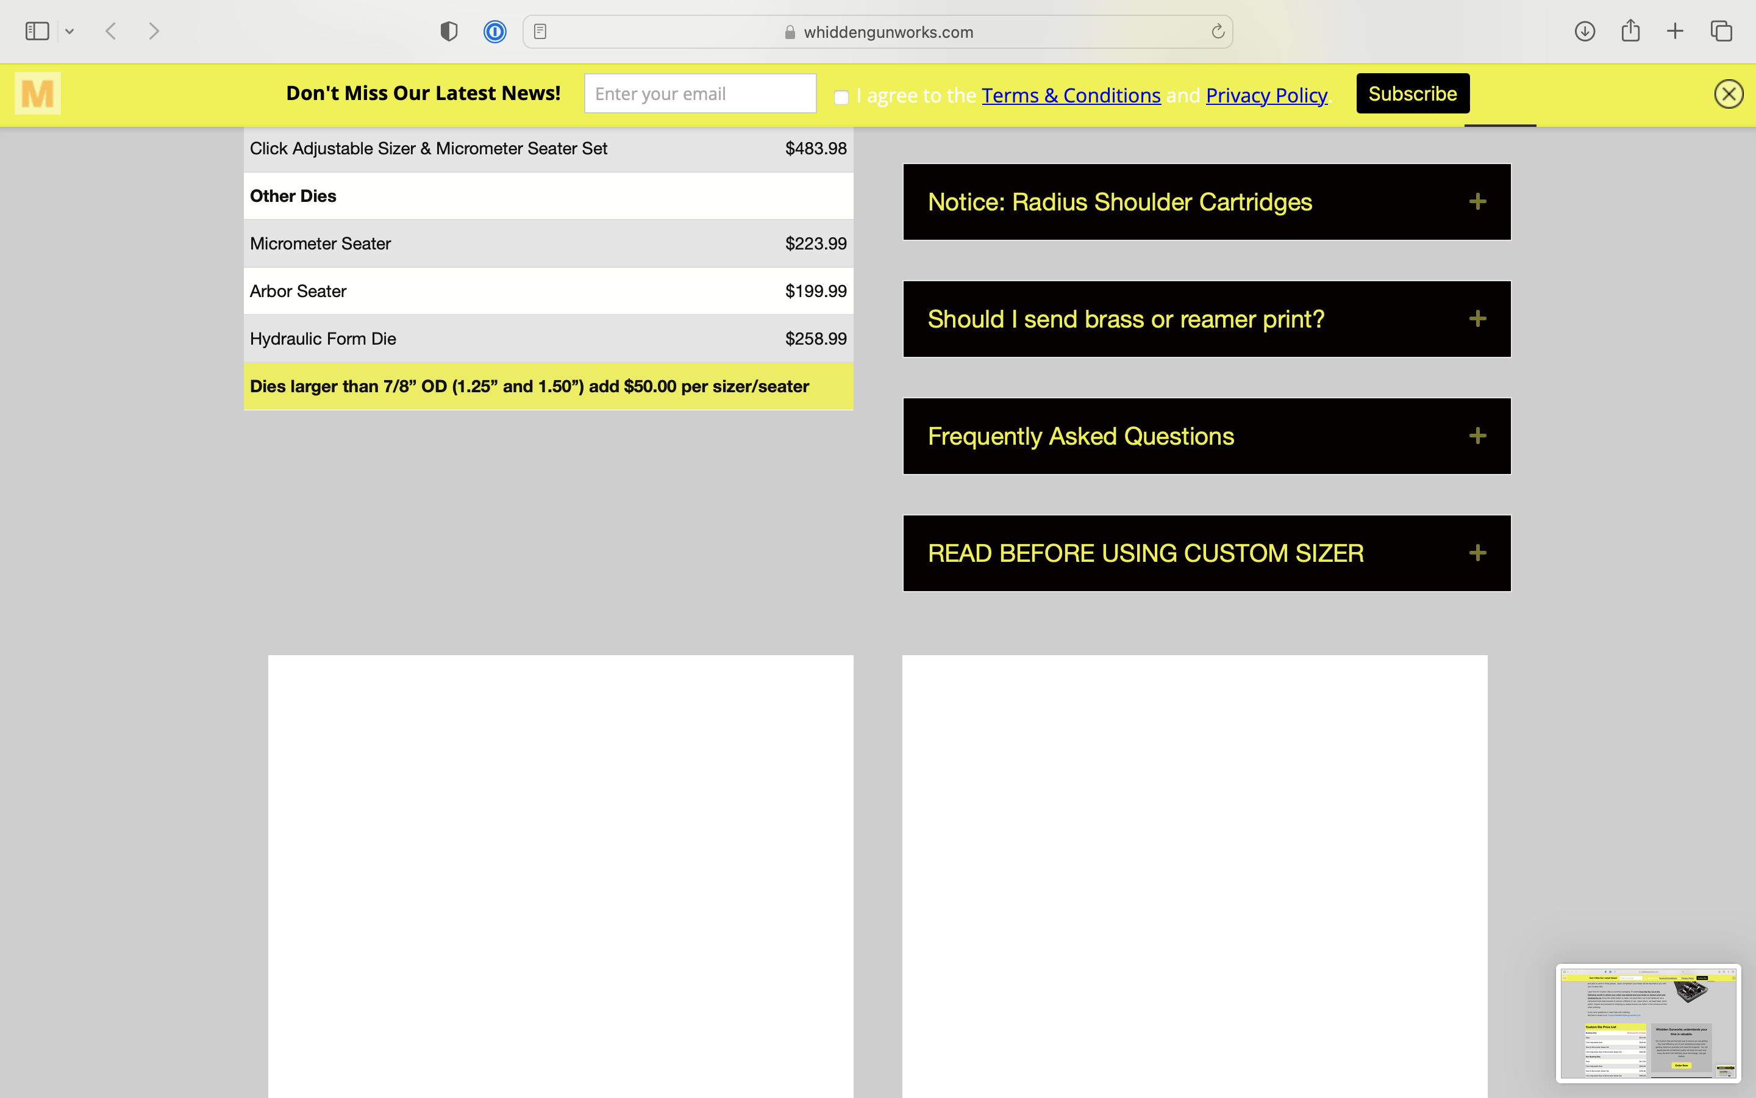Select the $223.99 price
Image resolution: width=1756 pixels, height=1098 pixels.
pyautogui.click(x=816, y=244)
